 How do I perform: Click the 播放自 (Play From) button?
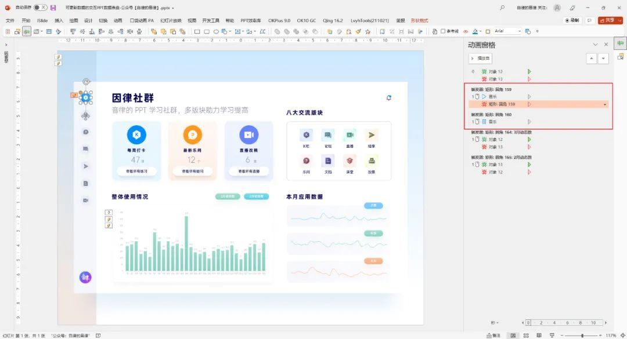point(481,59)
